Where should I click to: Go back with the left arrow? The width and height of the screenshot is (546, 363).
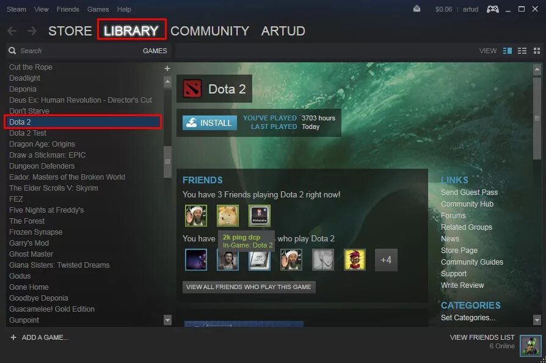(12, 31)
